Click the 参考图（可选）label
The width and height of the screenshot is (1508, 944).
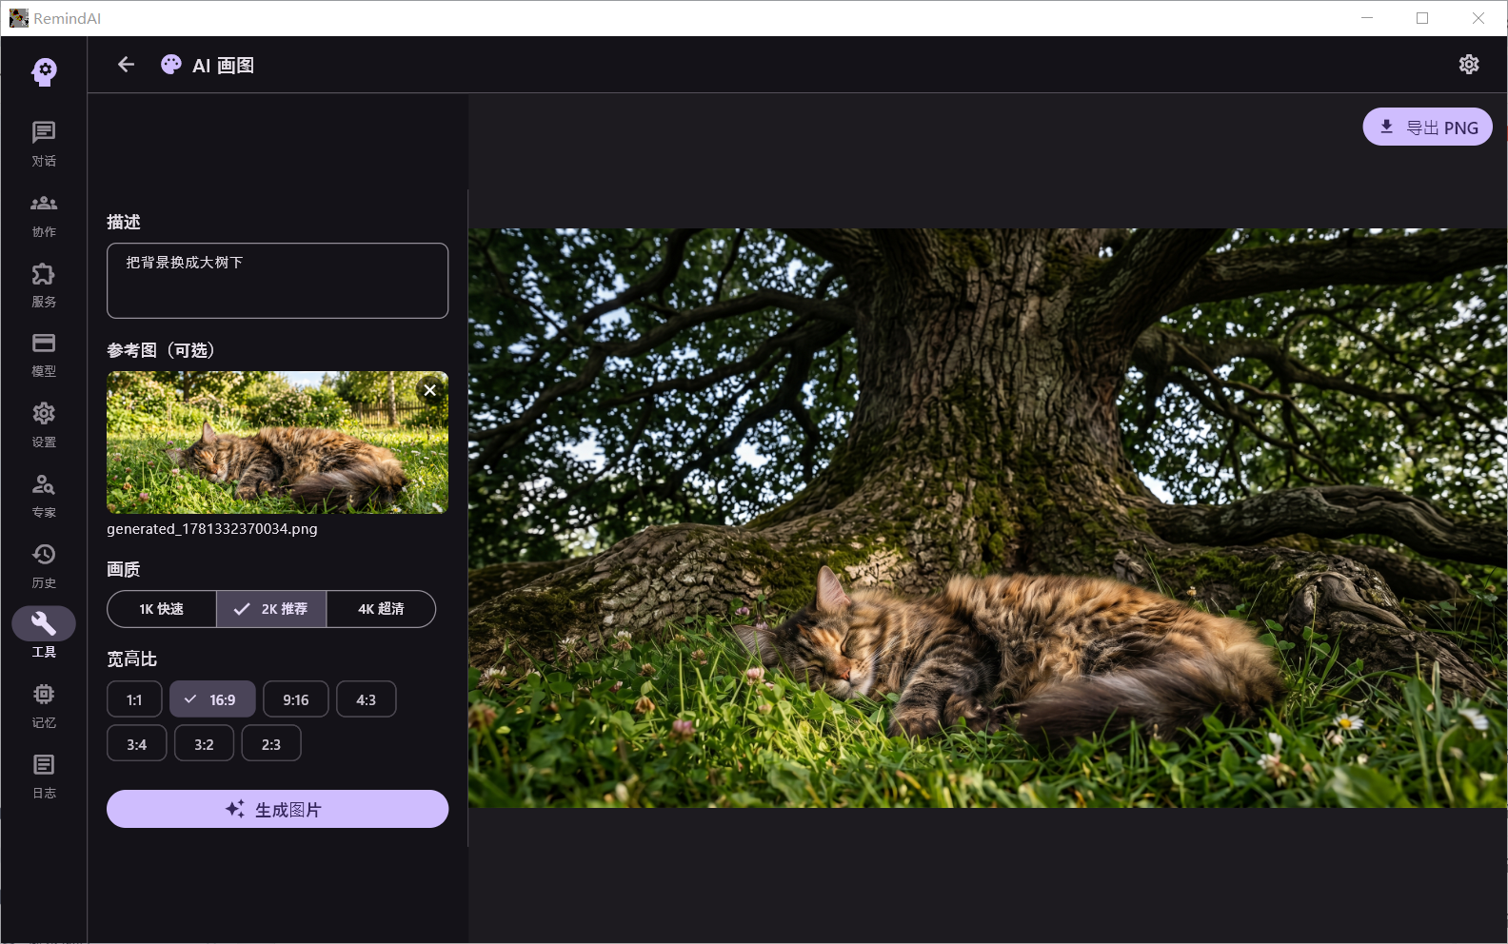(161, 350)
